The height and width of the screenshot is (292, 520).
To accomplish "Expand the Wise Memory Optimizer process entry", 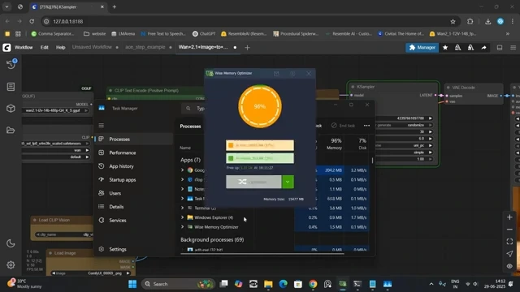I will pos(182,227).
